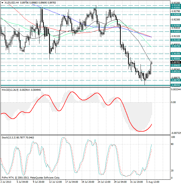
Task: Click the 0.93000 resistance level label
Action: tap(176, 8)
